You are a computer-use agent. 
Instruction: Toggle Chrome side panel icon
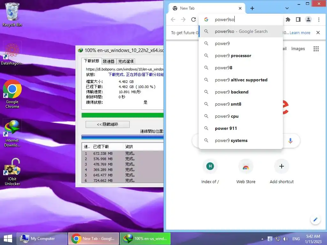[x=298, y=19]
